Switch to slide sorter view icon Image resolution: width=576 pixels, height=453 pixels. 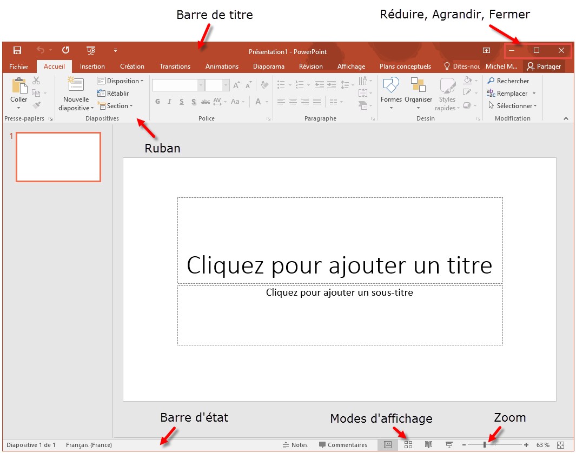408,444
